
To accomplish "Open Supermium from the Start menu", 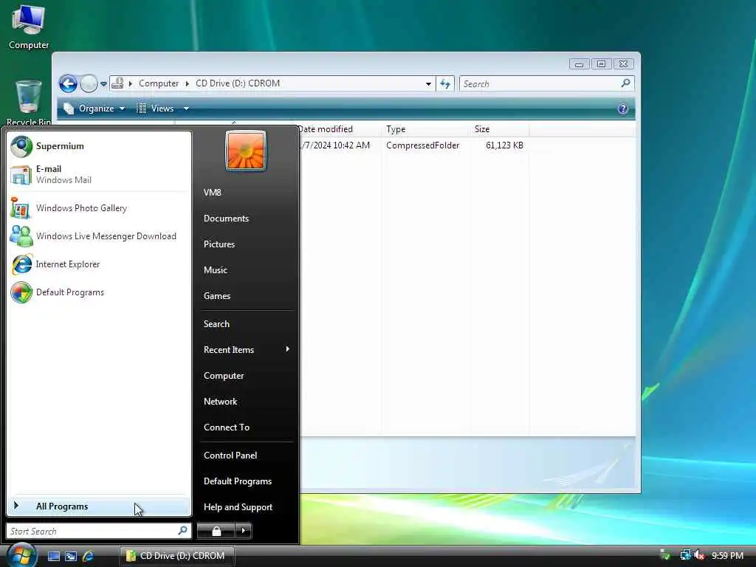I will (x=100, y=146).
